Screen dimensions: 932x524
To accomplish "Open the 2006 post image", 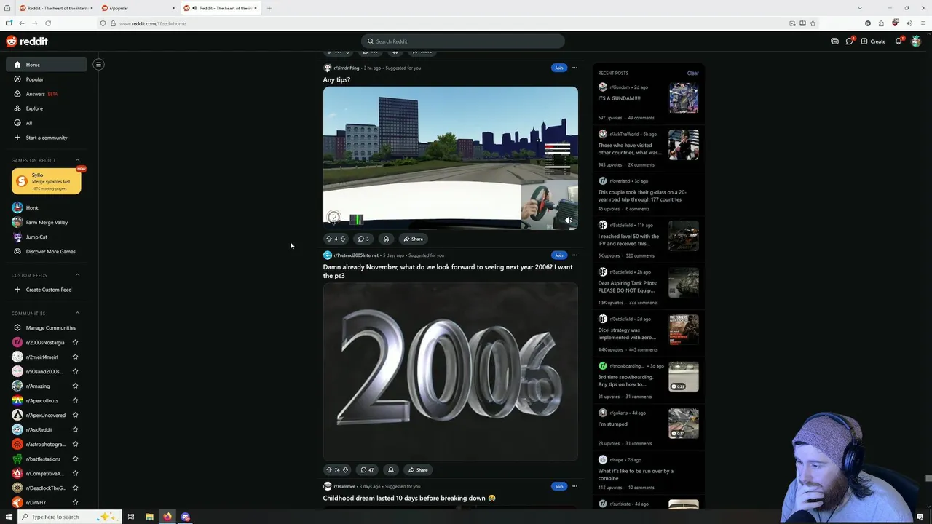I will pos(451,372).
